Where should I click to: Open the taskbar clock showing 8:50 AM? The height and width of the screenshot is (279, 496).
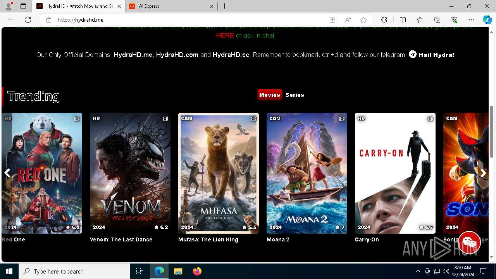pyautogui.click(x=463, y=271)
